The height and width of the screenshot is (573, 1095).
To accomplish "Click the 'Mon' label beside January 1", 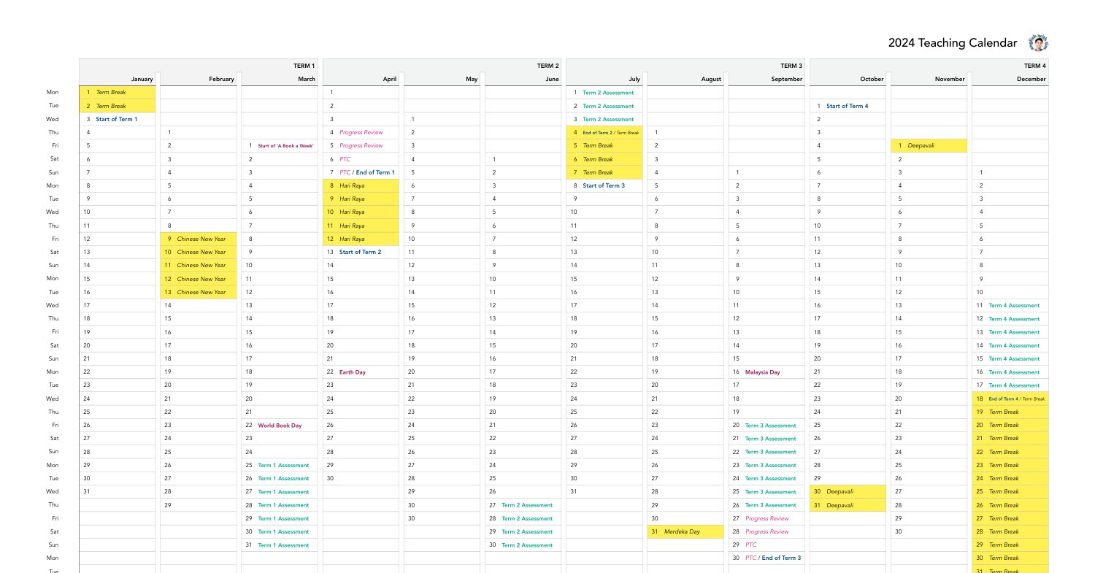I will [x=53, y=93].
